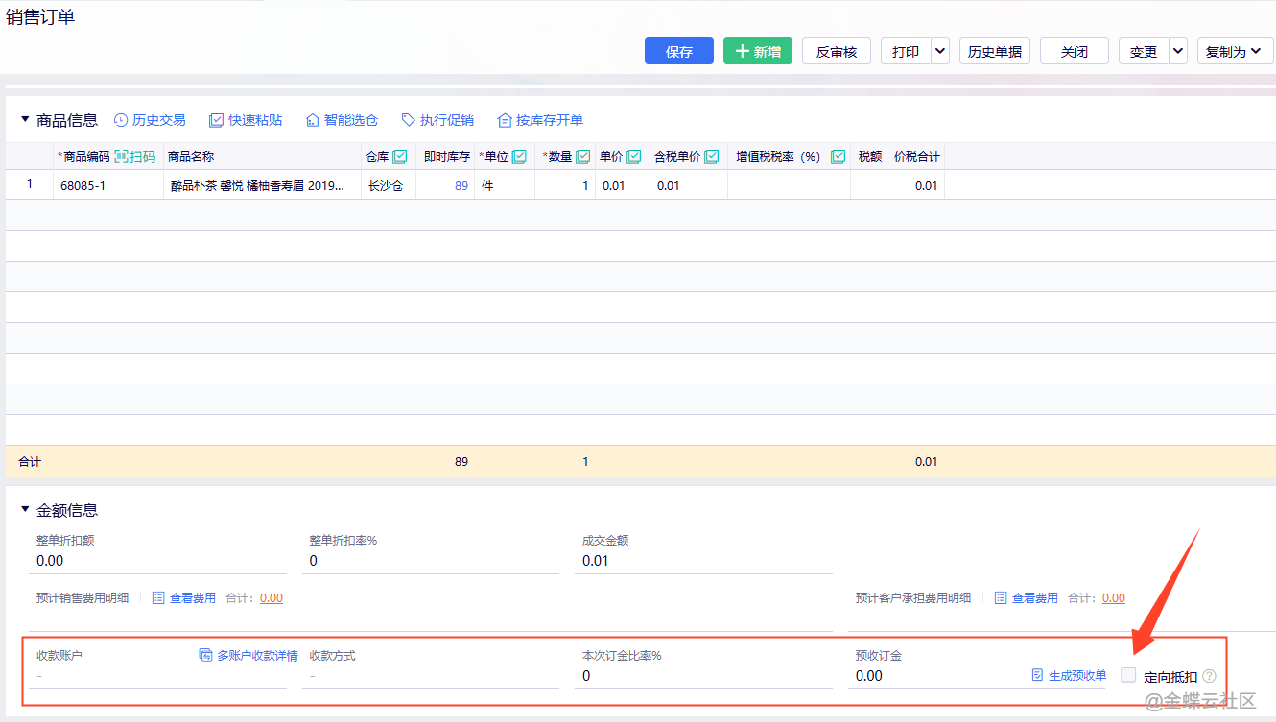Screen dimensions: 1276x722
Task: Click the 保存 button
Action: (x=679, y=52)
